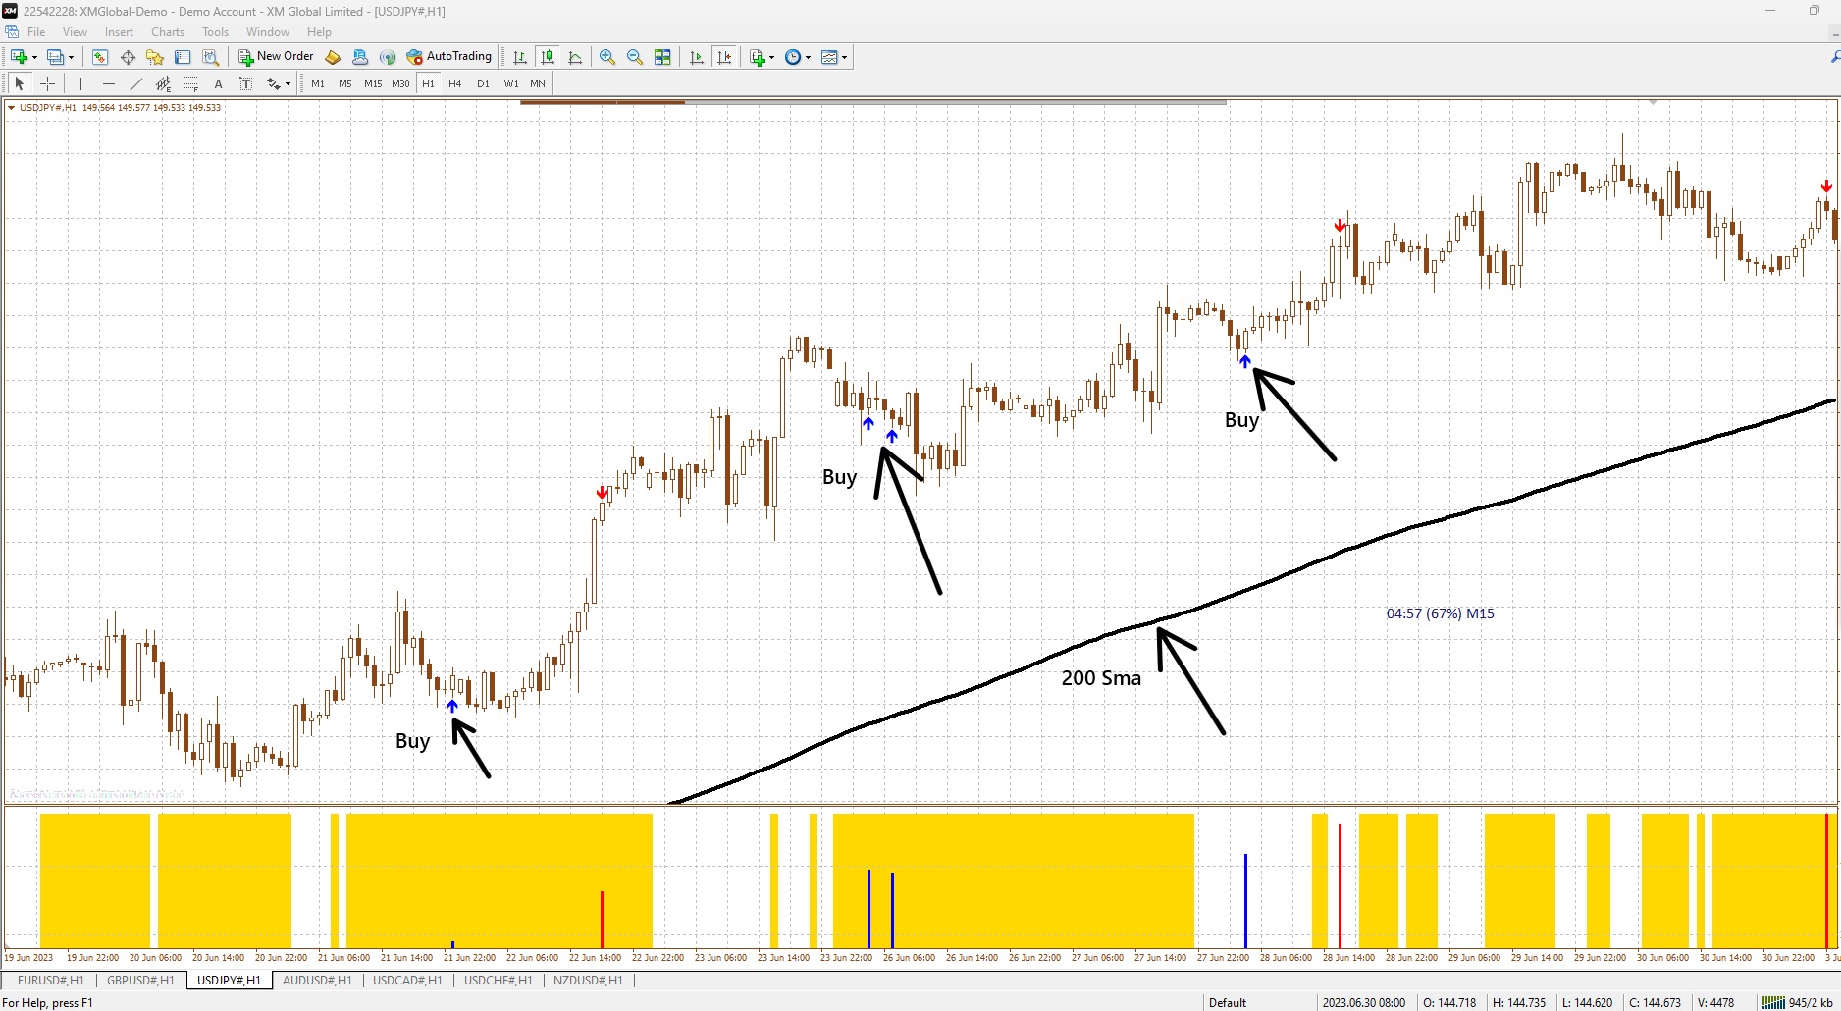Switch to the GBPUSD#,H1 chart tab

[x=140, y=980]
